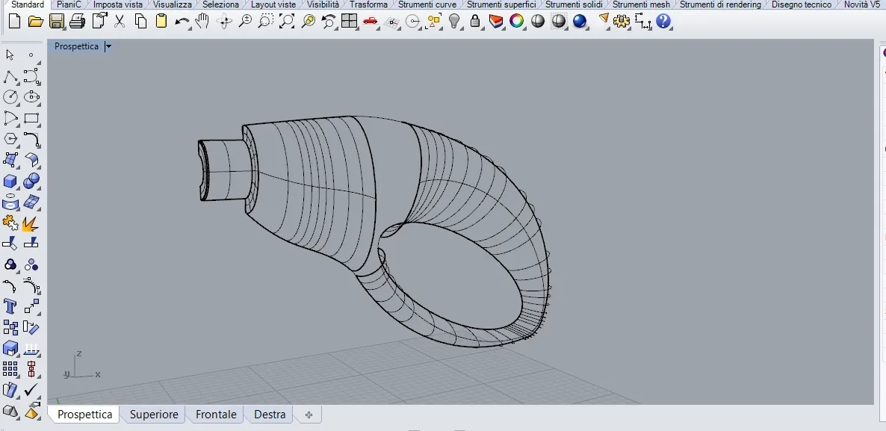Screen dimensions: 886x431
Task: Open document properties icon next to the printer
Action: click(99, 22)
